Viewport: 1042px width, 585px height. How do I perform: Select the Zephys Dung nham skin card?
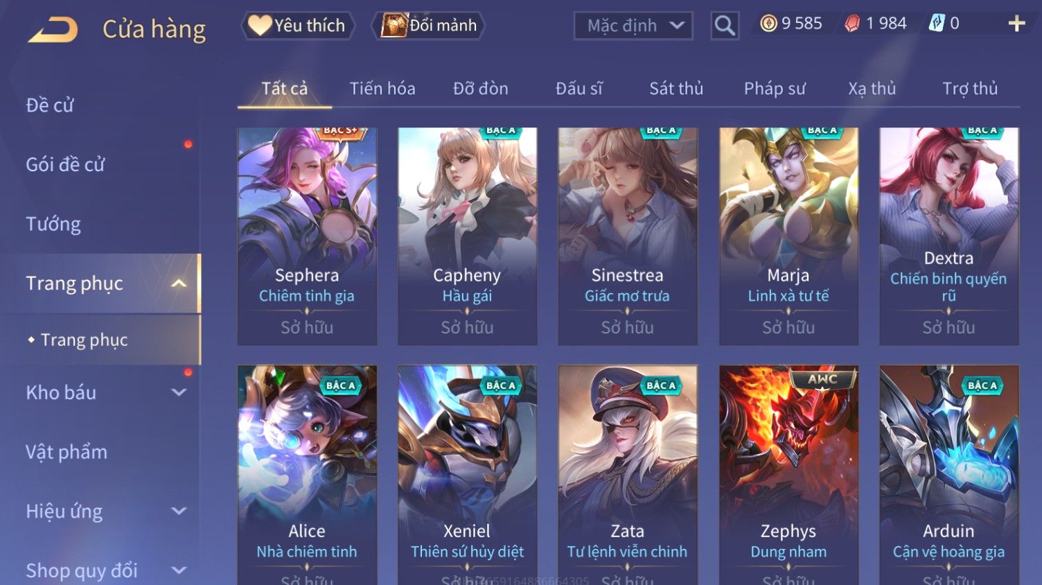[788, 475]
